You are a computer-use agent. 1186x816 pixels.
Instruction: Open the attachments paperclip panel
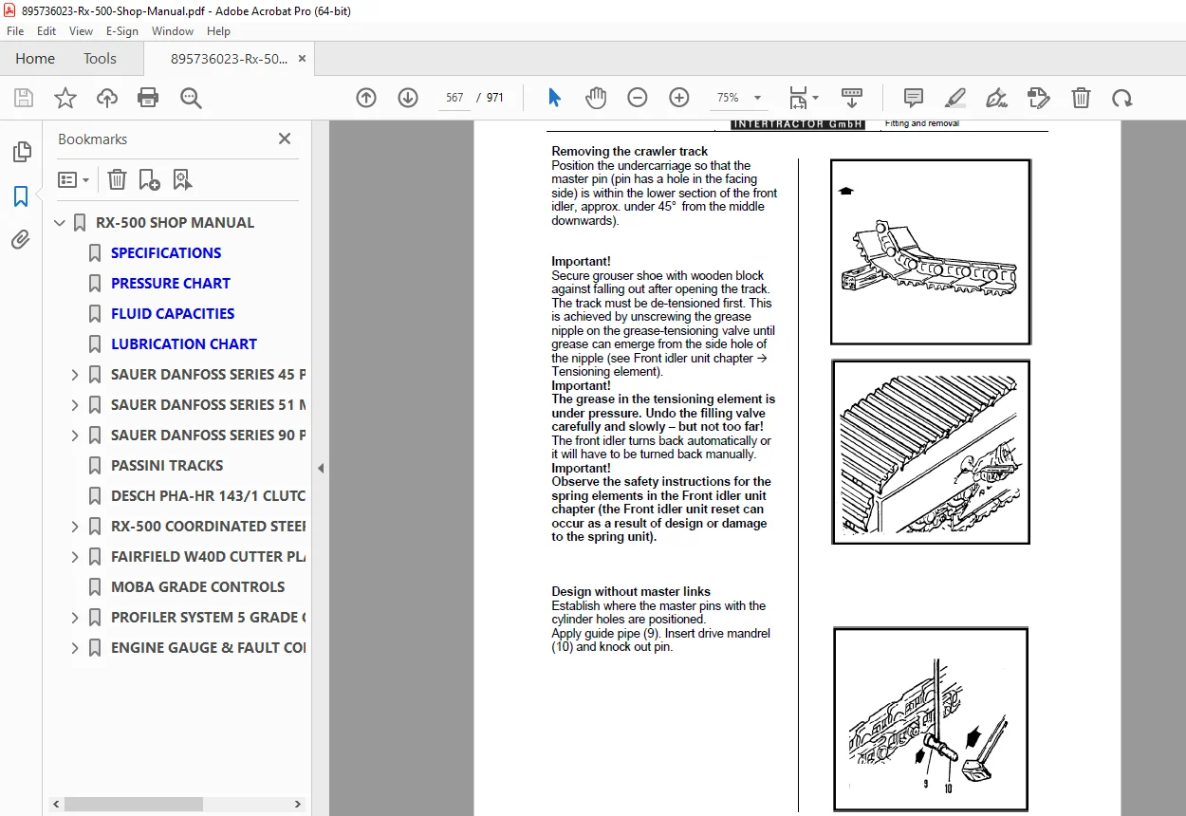[x=21, y=240]
